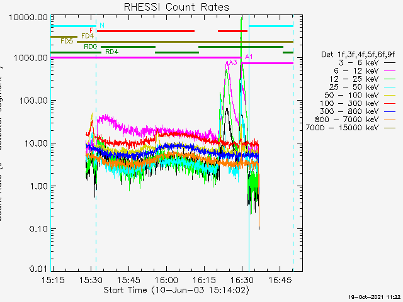Click the FD4 decimation flag label
Image resolution: width=403 pixels, height=302 pixels.
(x=88, y=36)
